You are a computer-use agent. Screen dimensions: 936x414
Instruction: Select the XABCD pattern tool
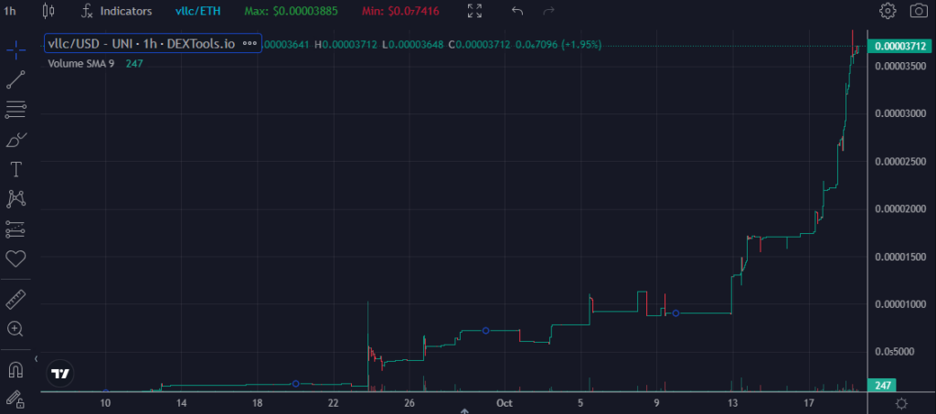16,198
